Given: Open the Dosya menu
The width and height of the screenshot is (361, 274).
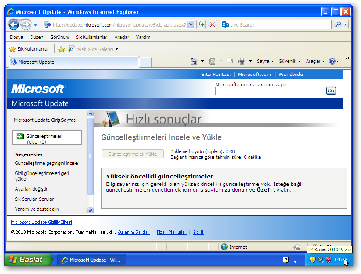Looking at the screenshot, I should pyautogui.click(x=17, y=37).
